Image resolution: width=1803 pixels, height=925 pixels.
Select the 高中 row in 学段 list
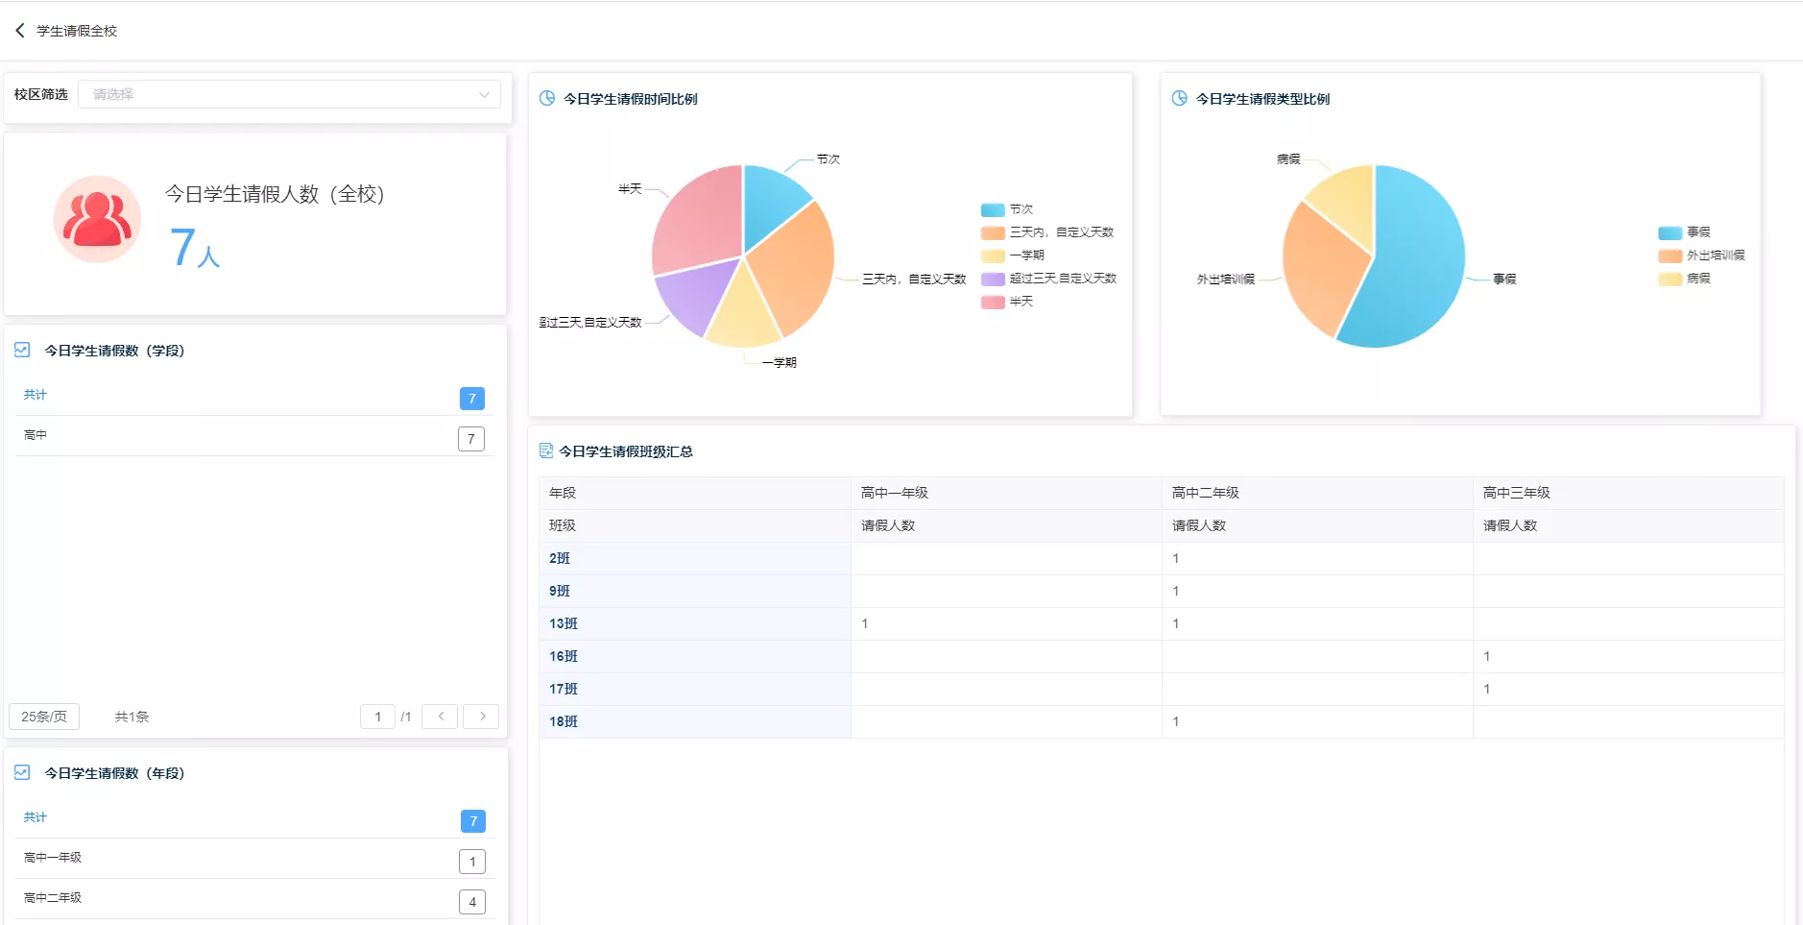pos(254,436)
